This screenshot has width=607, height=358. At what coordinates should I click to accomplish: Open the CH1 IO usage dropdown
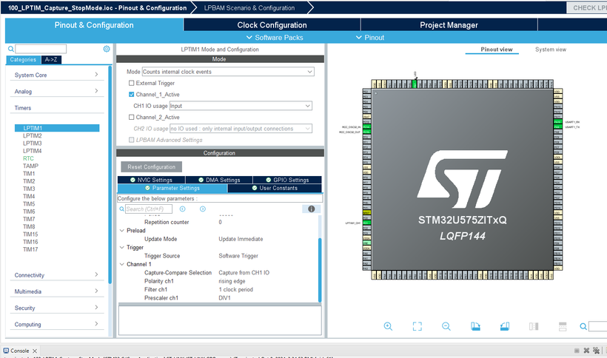pyautogui.click(x=241, y=106)
